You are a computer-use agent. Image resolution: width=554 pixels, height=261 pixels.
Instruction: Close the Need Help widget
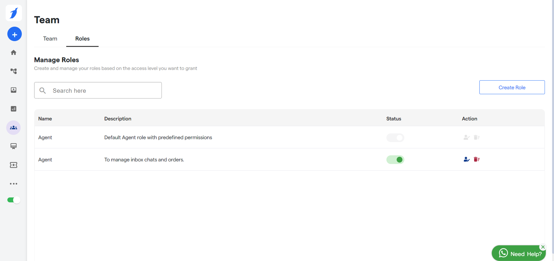[x=543, y=247]
